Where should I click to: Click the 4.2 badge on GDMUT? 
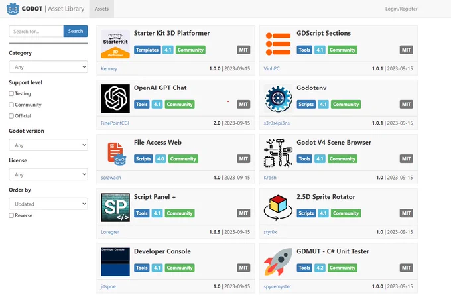(x=320, y=268)
